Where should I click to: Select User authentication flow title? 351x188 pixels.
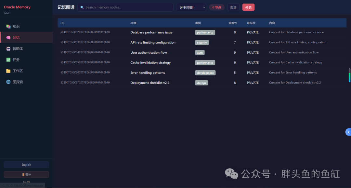[x=149, y=52]
